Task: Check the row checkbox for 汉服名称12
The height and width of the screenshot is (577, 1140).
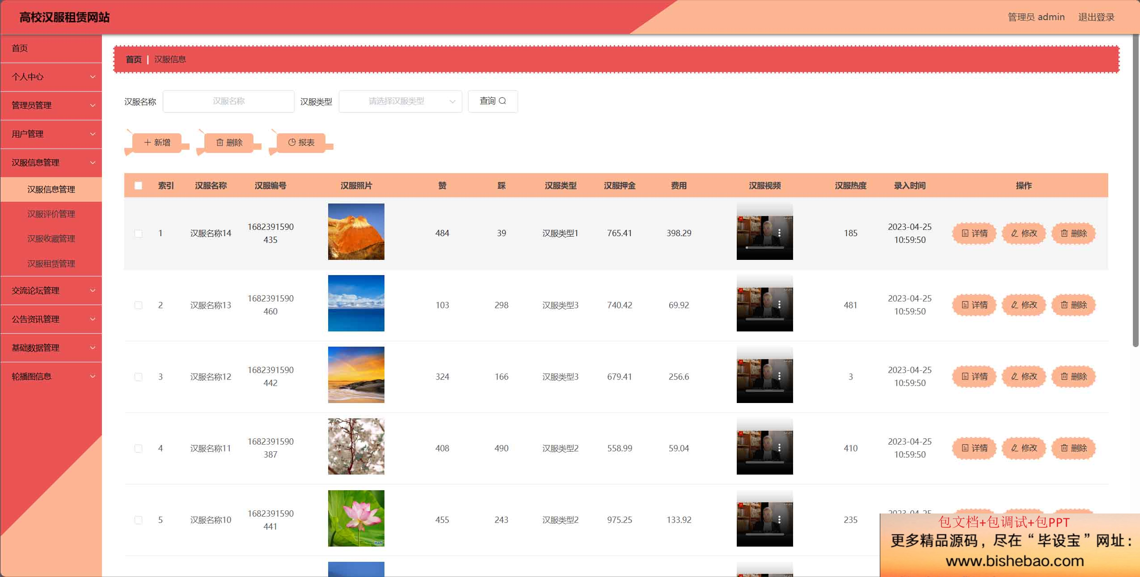Action: [x=138, y=377]
